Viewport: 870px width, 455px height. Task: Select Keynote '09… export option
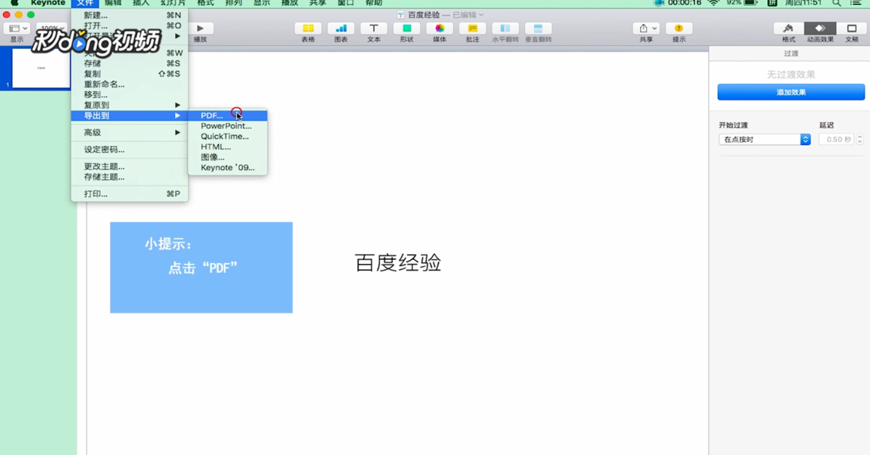(x=228, y=168)
